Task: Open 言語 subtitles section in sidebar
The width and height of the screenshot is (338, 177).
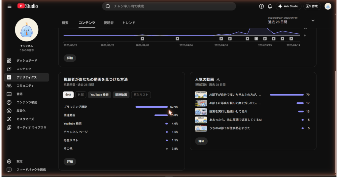Action: [x=26, y=94]
